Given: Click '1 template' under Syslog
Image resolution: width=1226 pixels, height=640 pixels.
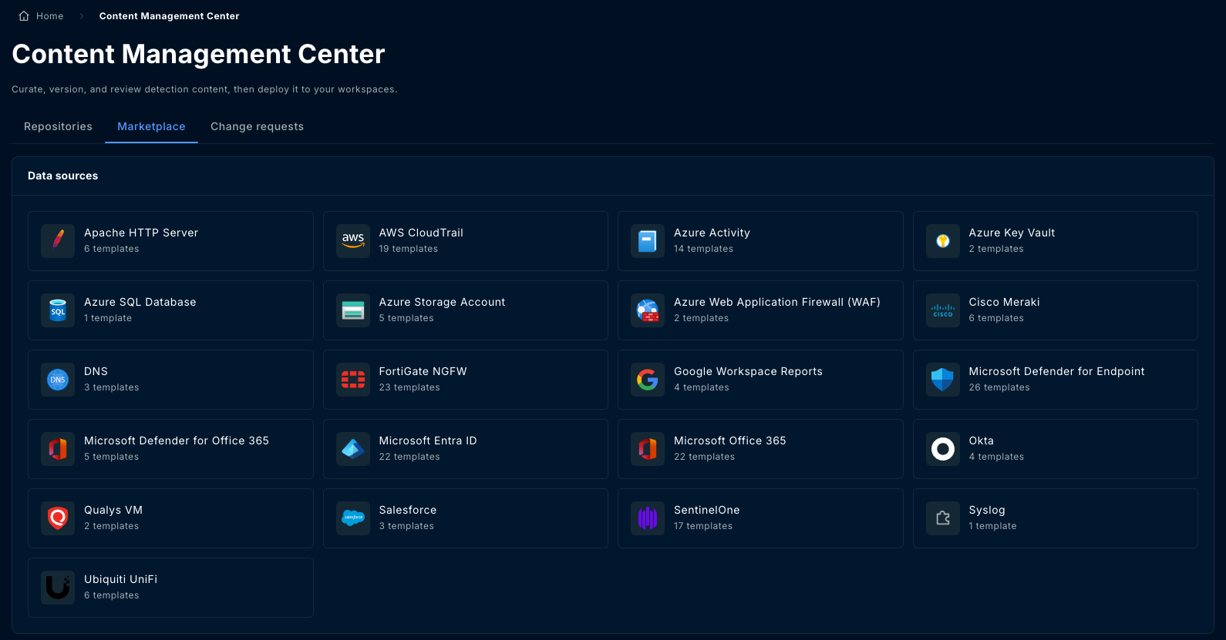Looking at the screenshot, I should tap(992, 526).
